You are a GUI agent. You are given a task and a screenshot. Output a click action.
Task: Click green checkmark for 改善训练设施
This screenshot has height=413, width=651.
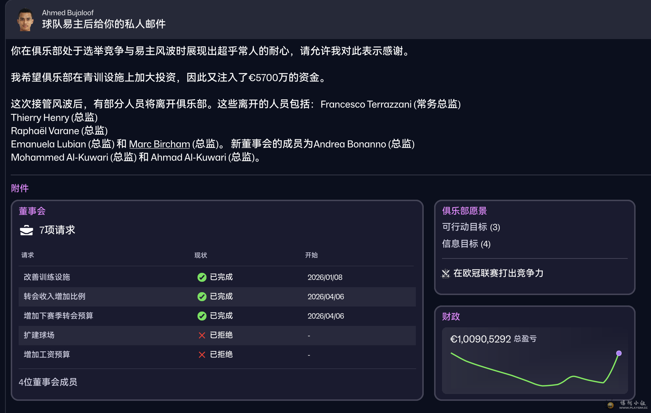[x=202, y=277]
